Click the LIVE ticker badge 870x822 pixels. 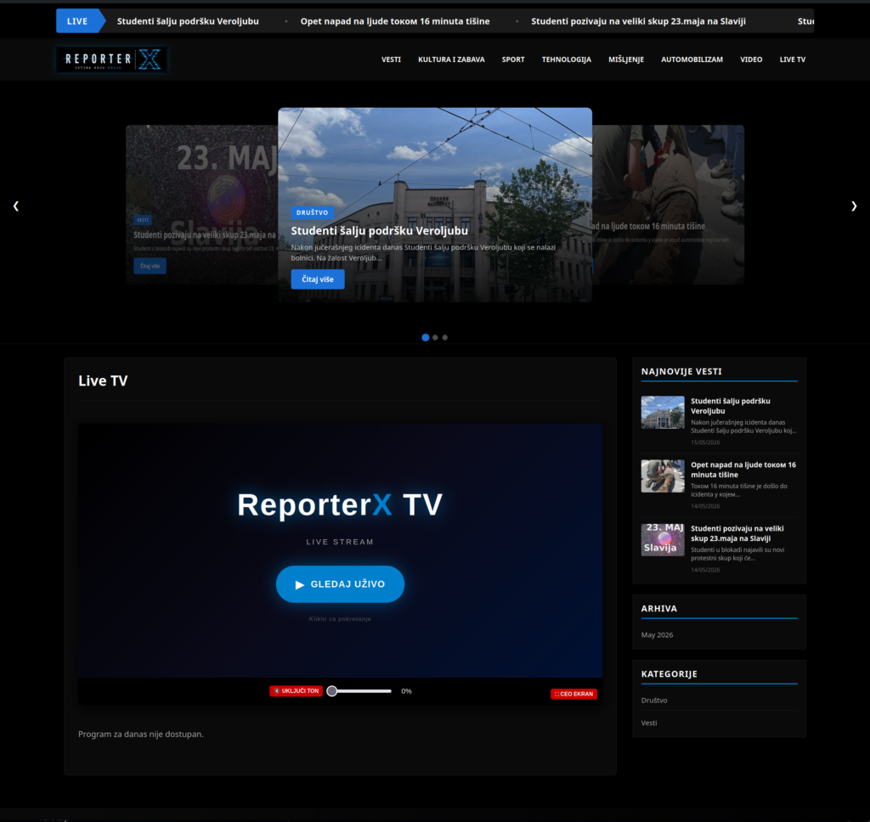click(x=81, y=21)
